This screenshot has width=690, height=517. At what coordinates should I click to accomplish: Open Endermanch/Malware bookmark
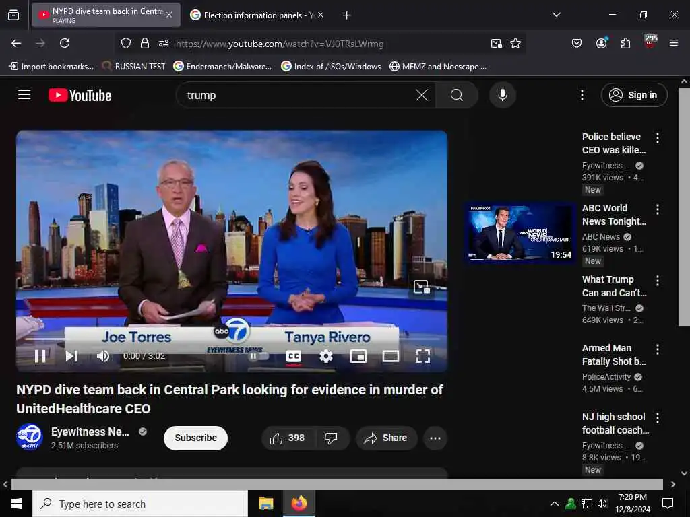(x=222, y=67)
